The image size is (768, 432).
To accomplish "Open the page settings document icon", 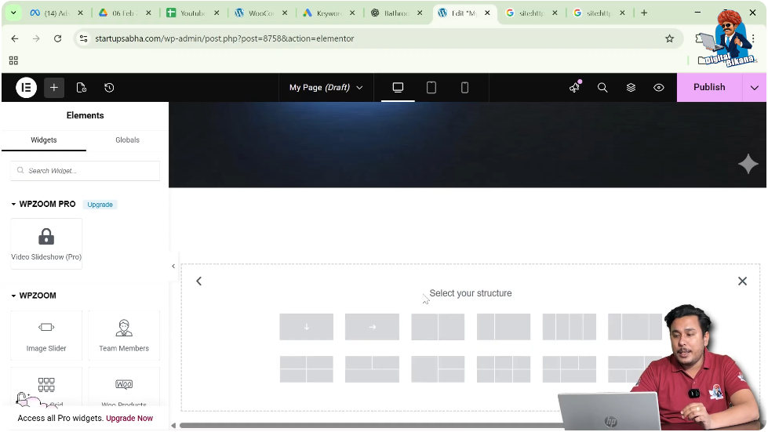I will pyautogui.click(x=82, y=88).
